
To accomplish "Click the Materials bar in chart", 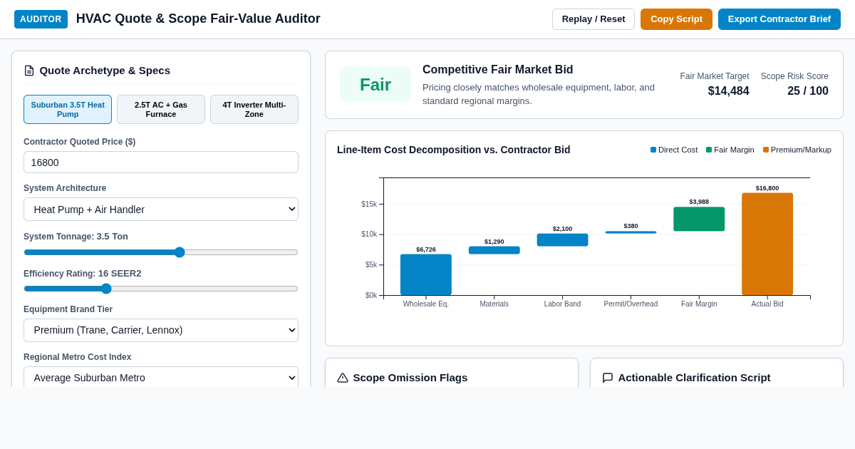I will coord(494,250).
